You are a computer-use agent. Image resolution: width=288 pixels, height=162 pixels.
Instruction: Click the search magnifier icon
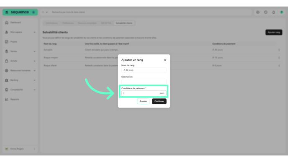[43, 12]
